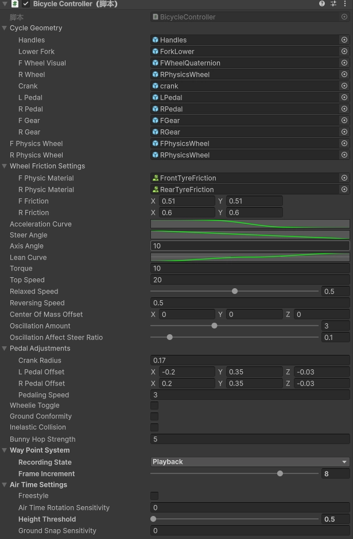Click the object picker for FWheelQuaternion field
The image size is (353, 539).
344,63
